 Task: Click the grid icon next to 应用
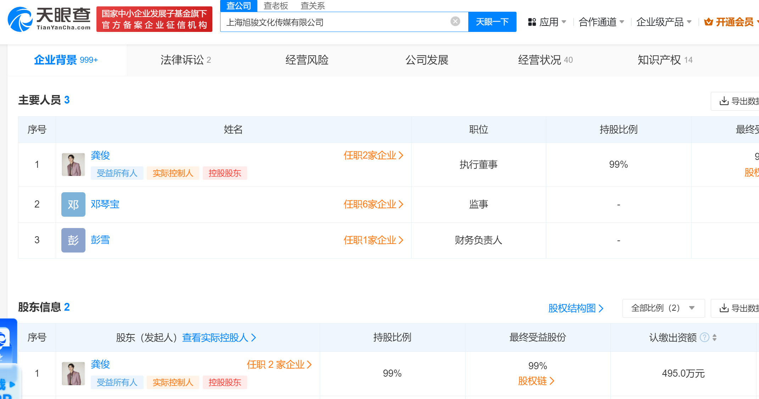532,22
